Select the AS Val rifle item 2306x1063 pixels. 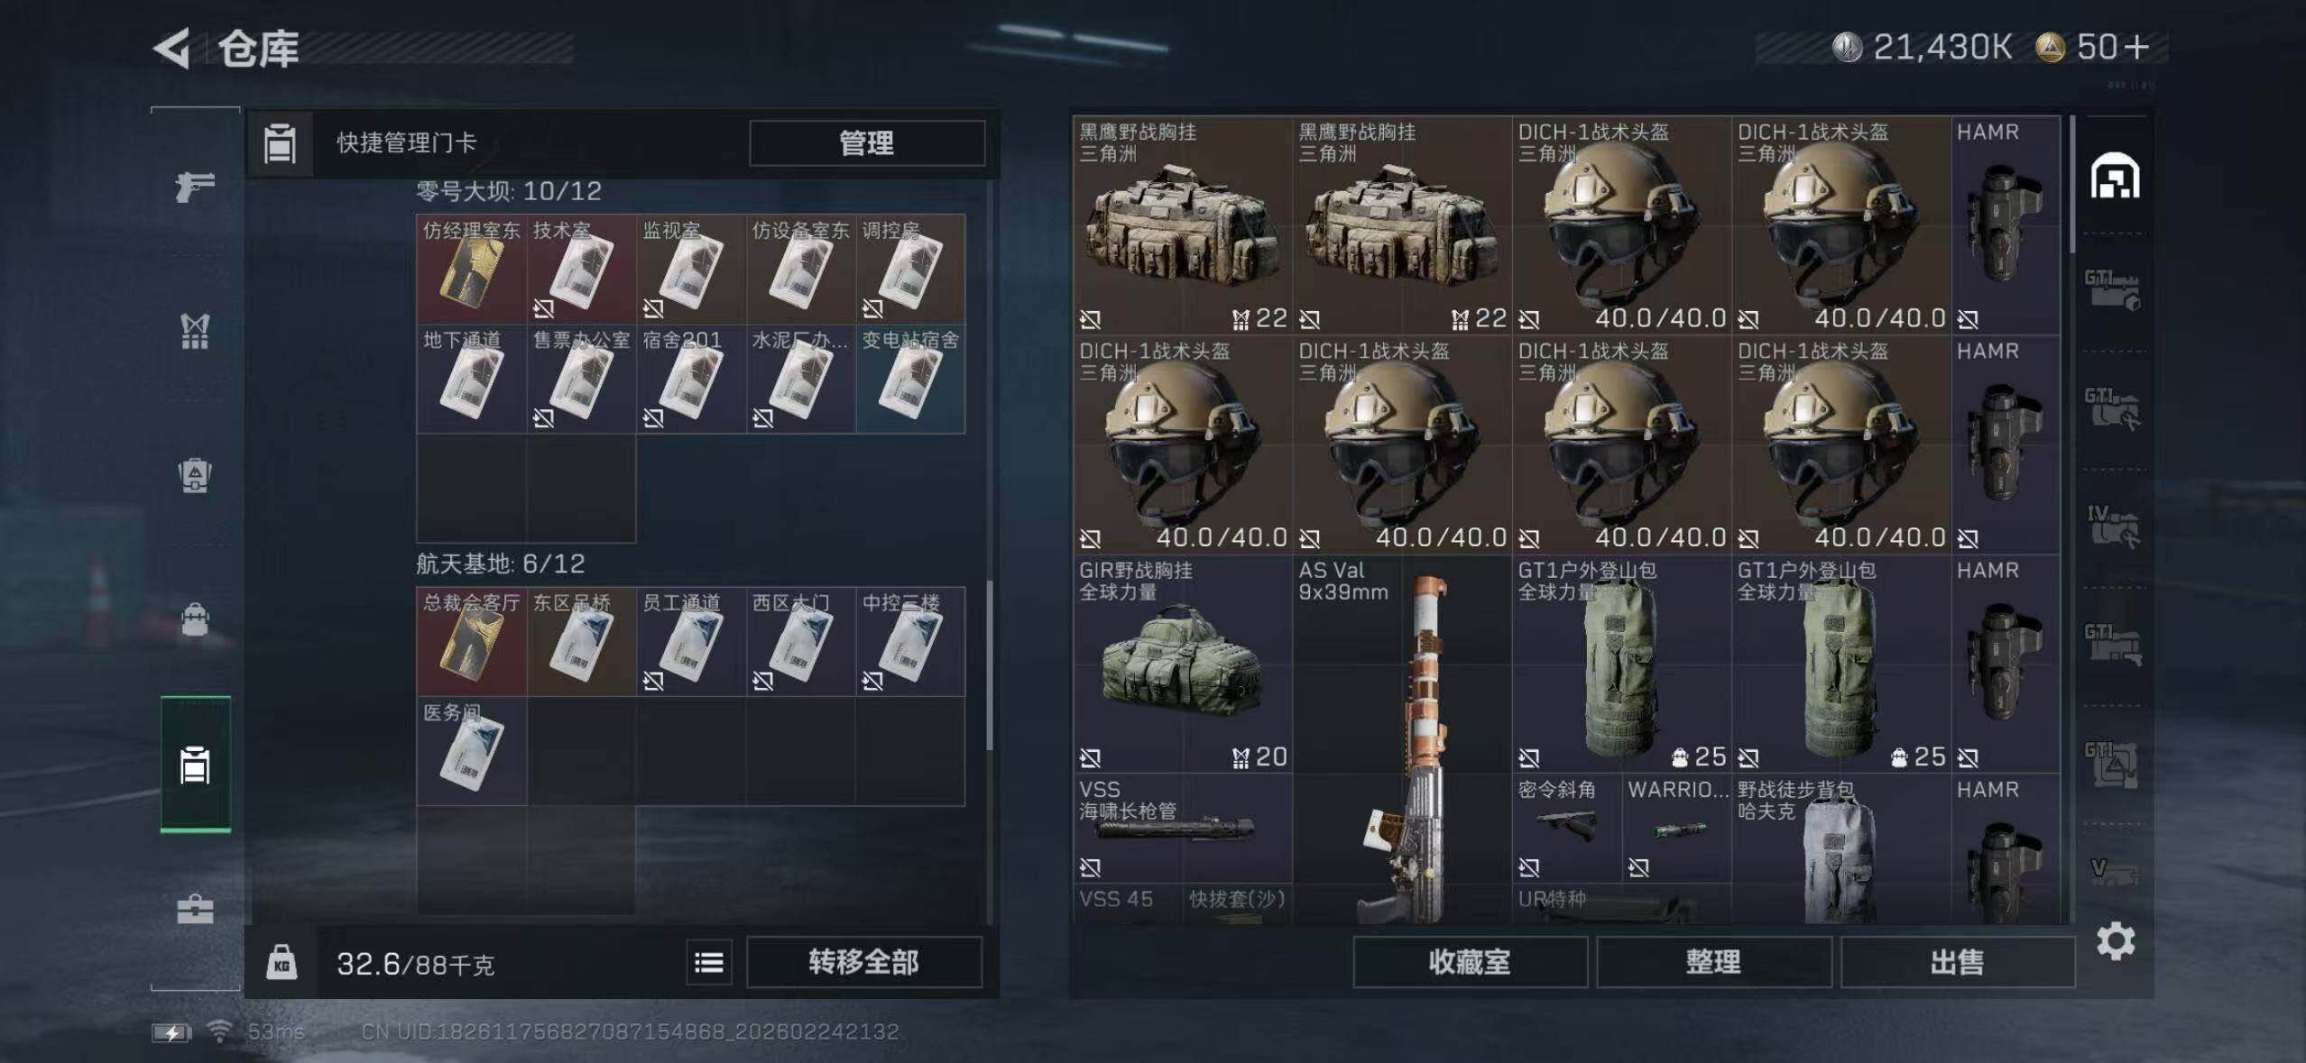(1402, 739)
